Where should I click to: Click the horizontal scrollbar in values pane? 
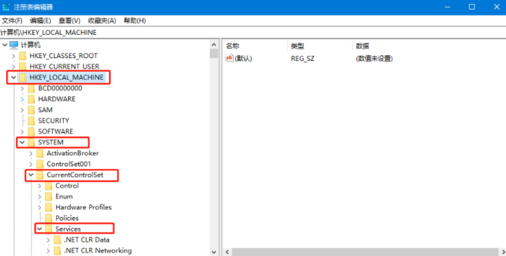[365, 252]
